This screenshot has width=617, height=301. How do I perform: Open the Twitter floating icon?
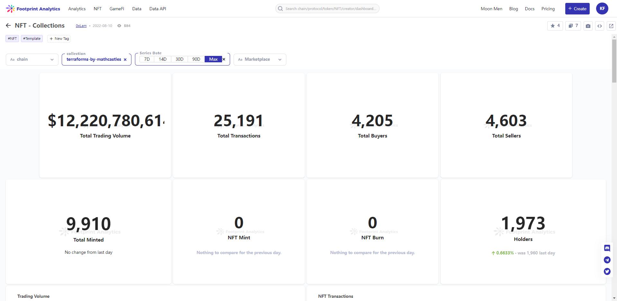click(607, 271)
